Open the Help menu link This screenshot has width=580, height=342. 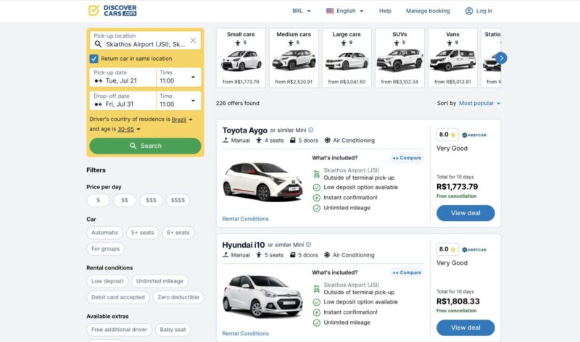point(385,11)
